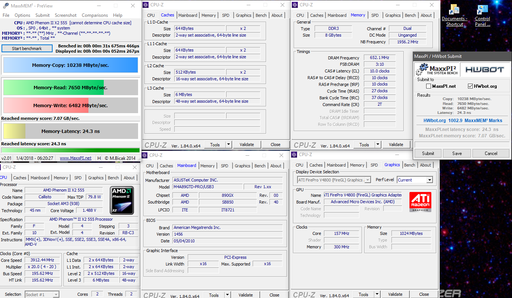The width and height of the screenshot is (512, 298).
Task: Open the Help menu in MaxxMEM²
Action: coord(118,15)
